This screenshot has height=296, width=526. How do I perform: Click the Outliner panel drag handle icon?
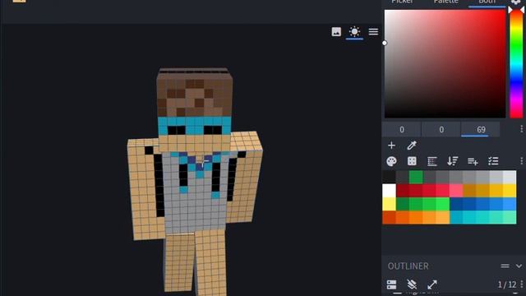(x=505, y=266)
